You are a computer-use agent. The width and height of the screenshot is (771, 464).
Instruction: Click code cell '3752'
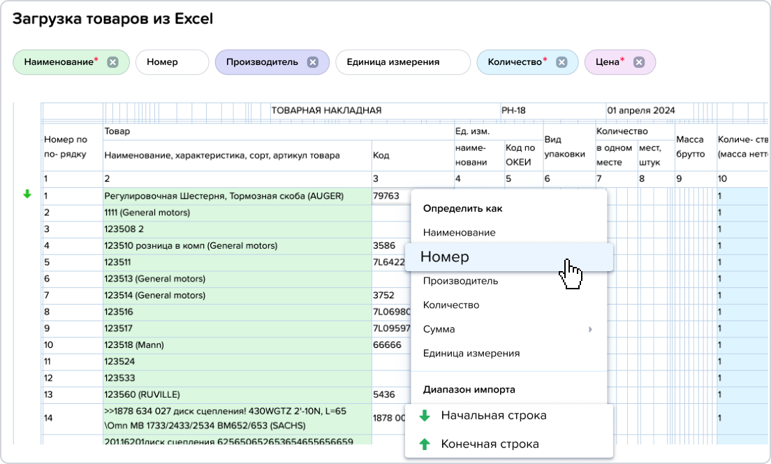tap(391, 295)
